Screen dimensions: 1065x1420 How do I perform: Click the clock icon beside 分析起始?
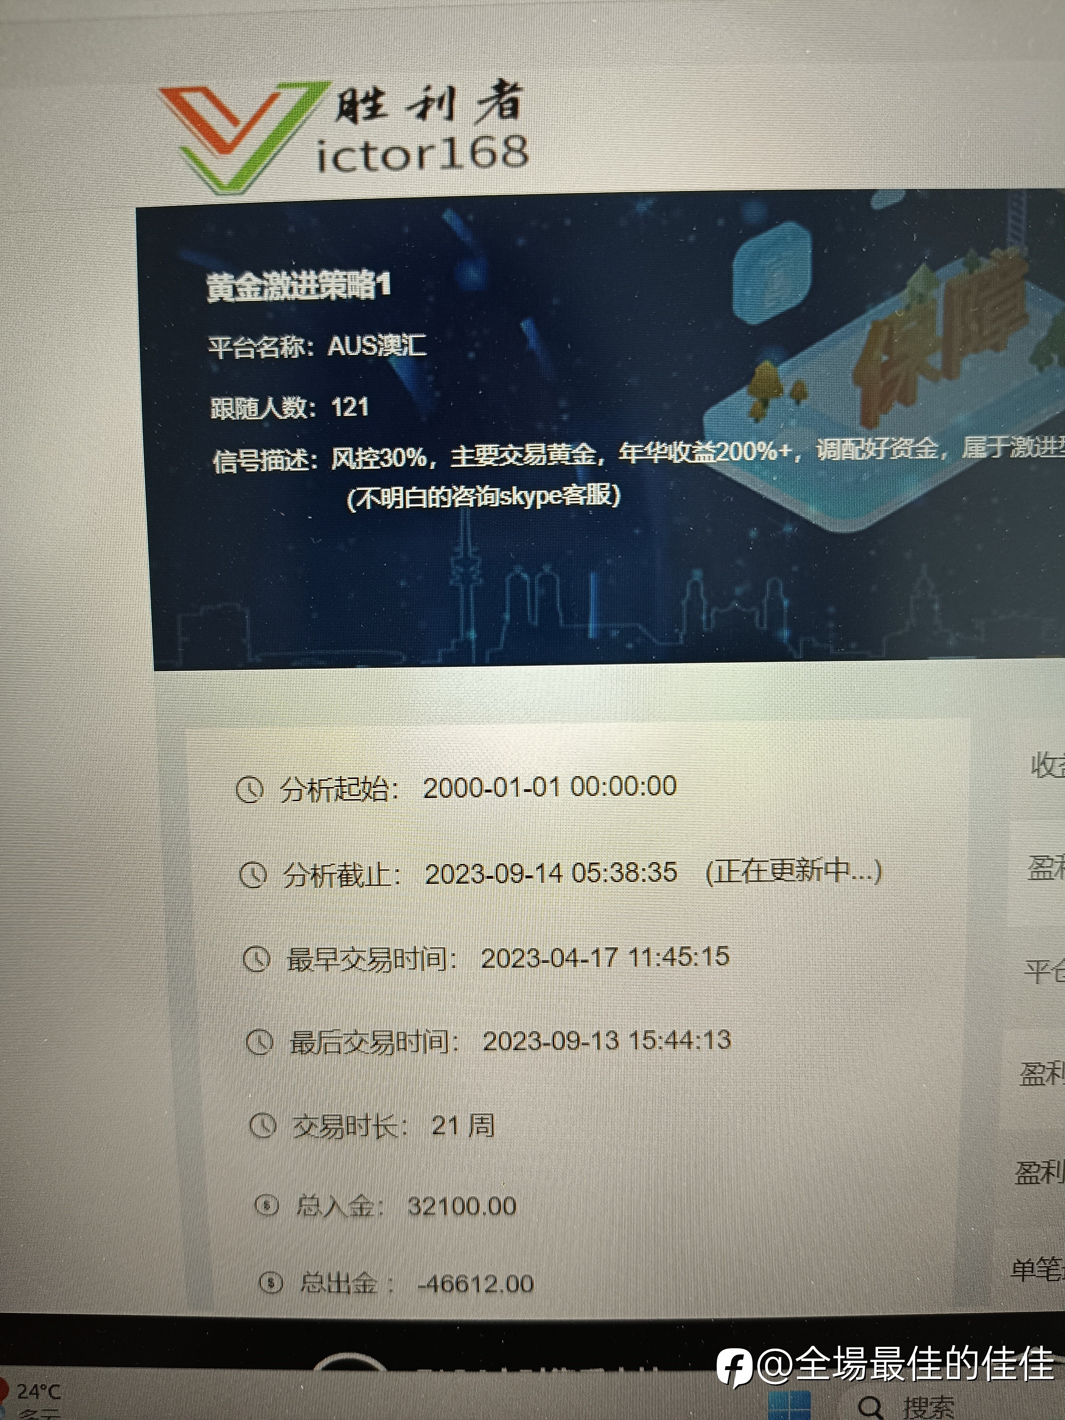point(250,790)
